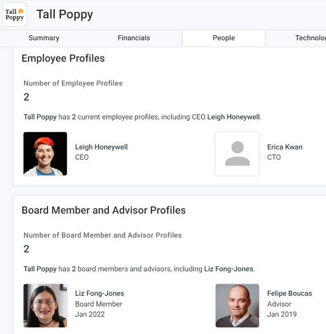Click the Tall Poppy logo icon

click(14, 14)
